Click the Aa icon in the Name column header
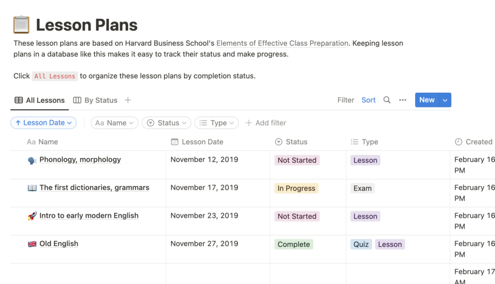The image size is (495, 284). [31, 142]
